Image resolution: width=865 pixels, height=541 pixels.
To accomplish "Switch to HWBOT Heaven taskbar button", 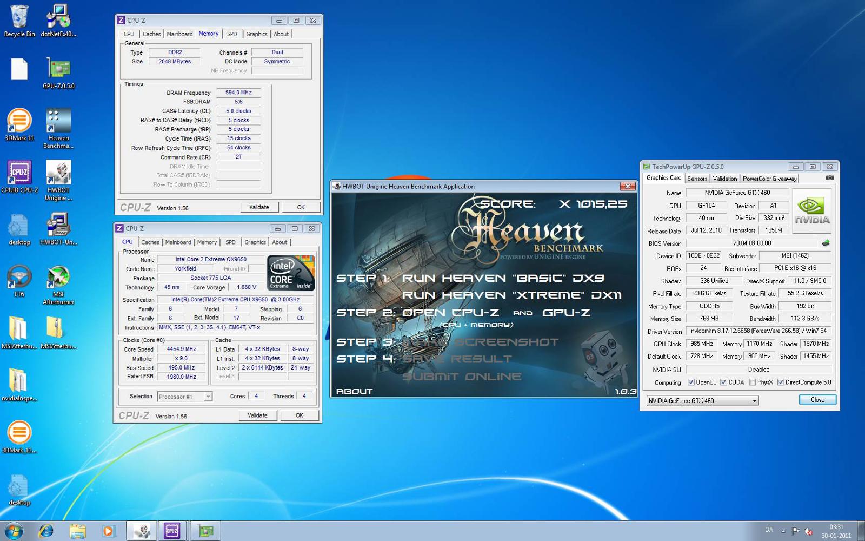I will 142,531.
